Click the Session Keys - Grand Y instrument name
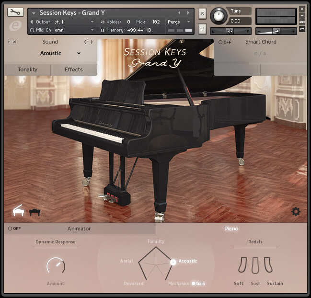The height and width of the screenshot is (298, 311). tap(72, 12)
